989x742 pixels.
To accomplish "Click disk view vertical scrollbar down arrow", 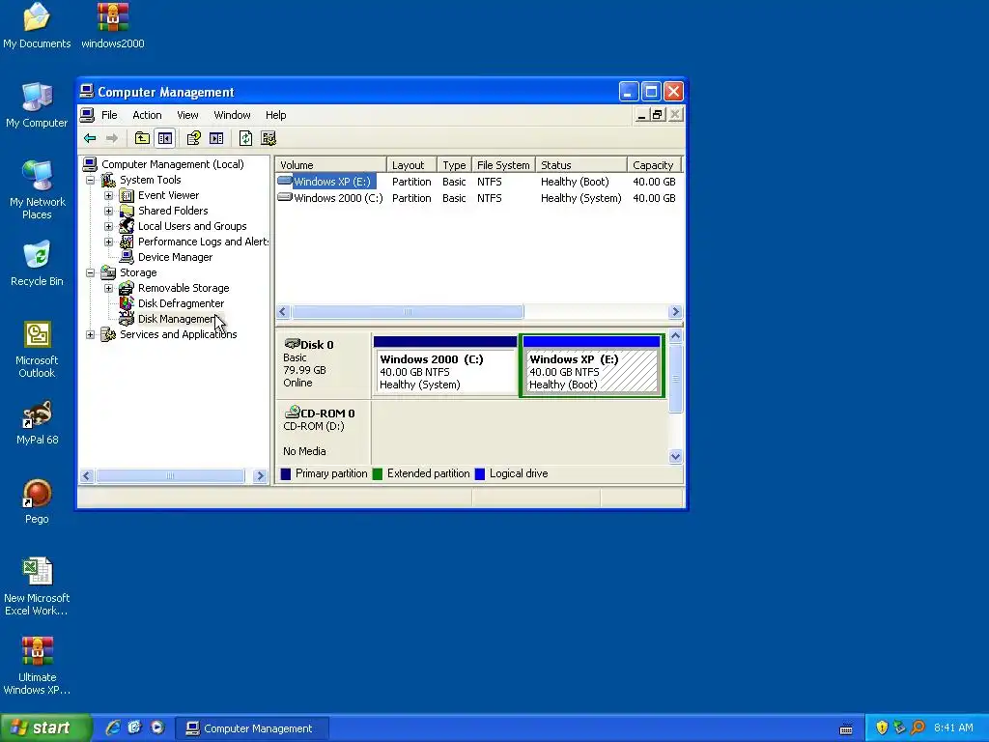I will click(675, 456).
